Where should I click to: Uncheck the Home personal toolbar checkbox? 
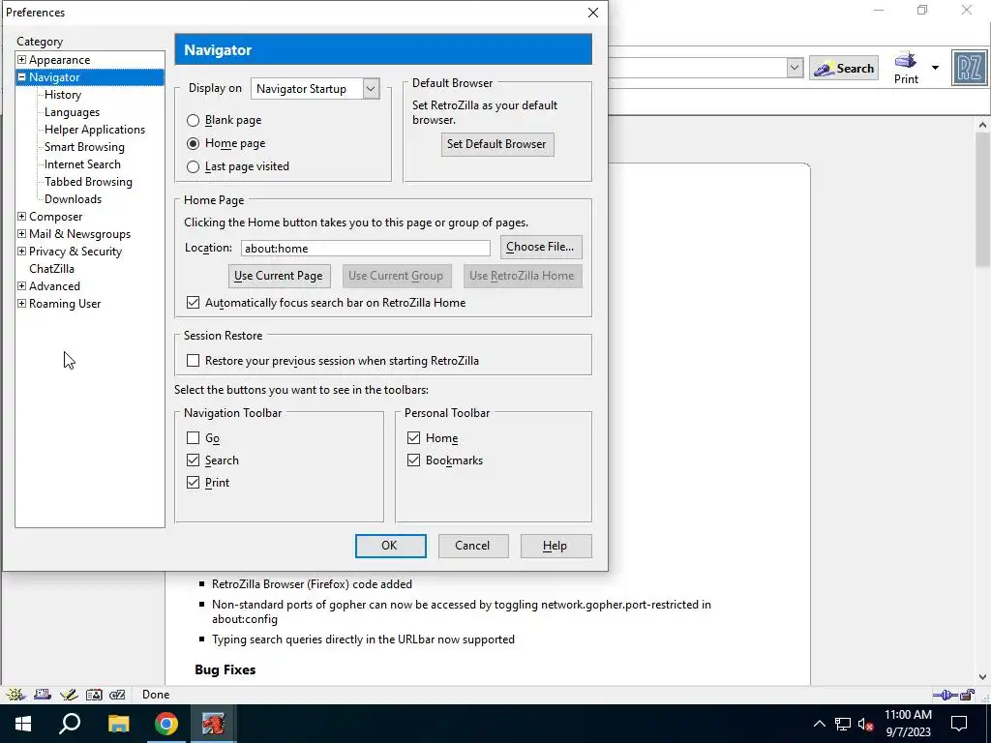tap(413, 438)
